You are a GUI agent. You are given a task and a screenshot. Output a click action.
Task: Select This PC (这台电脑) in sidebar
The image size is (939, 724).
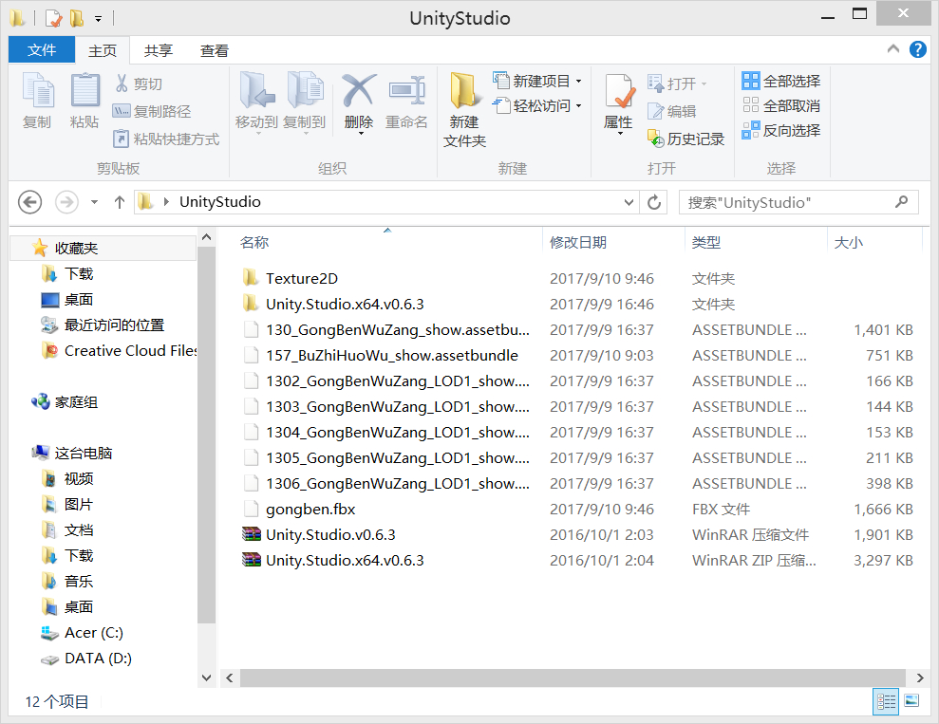pos(72,453)
